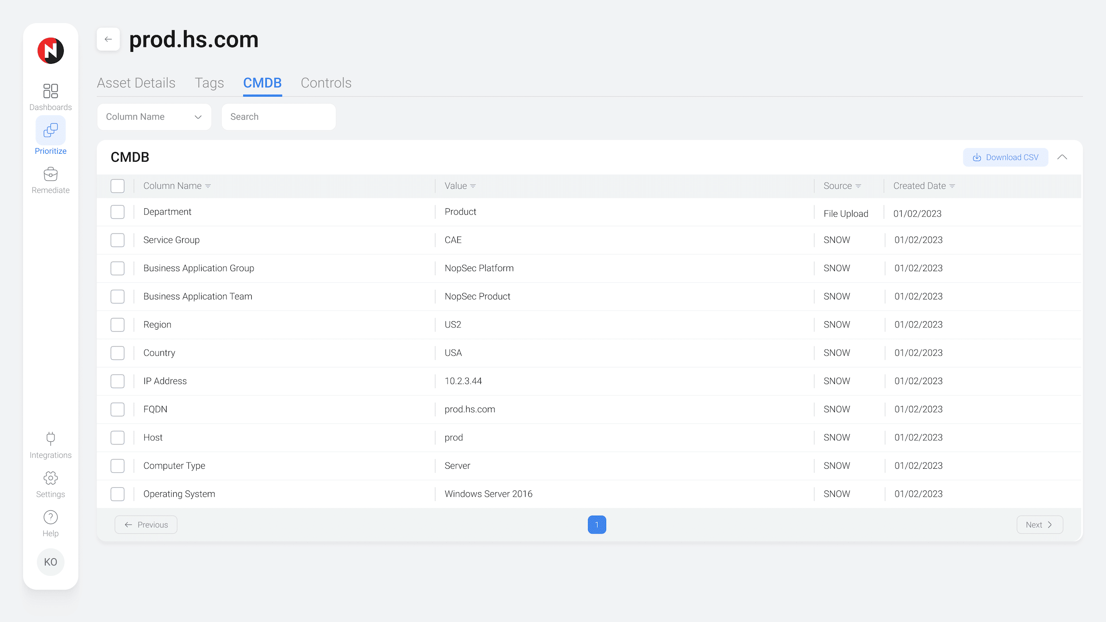Click the SNOW source in Region row
The image size is (1106, 622).
837,325
